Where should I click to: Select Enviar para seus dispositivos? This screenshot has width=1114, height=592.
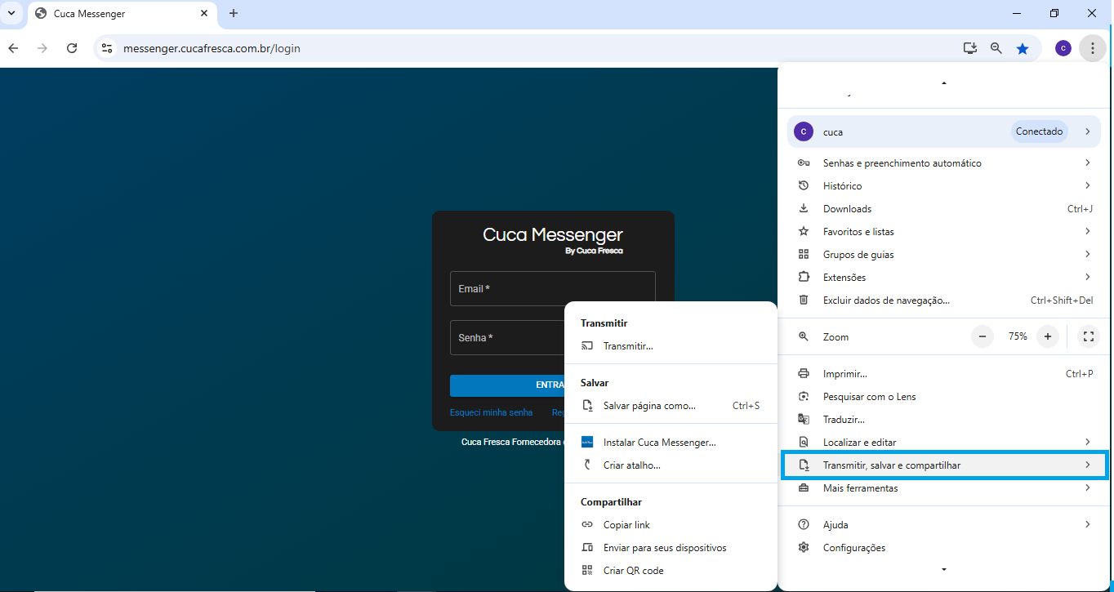(671, 548)
